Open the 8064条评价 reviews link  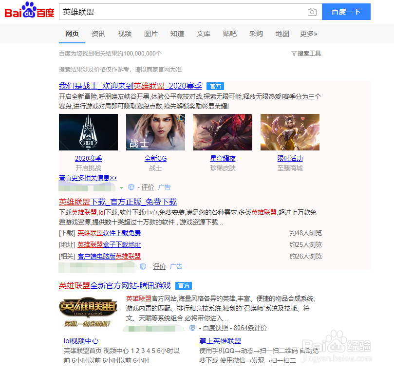coord(250,328)
